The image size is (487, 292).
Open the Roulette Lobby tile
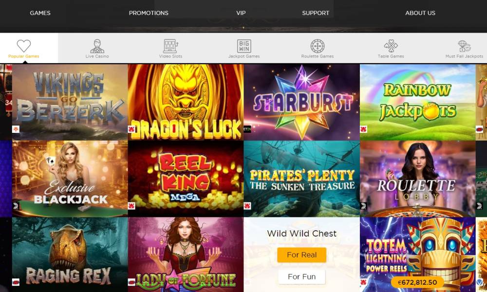[417, 179]
